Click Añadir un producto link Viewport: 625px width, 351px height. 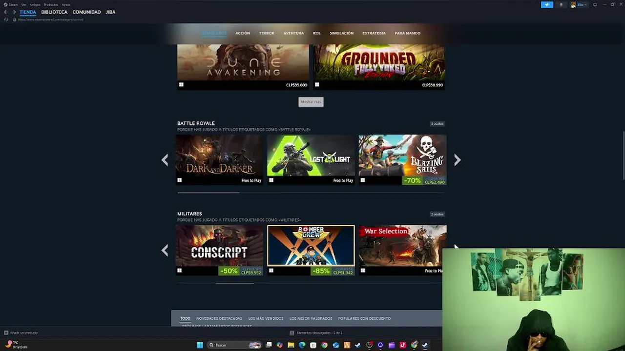click(21, 333)
